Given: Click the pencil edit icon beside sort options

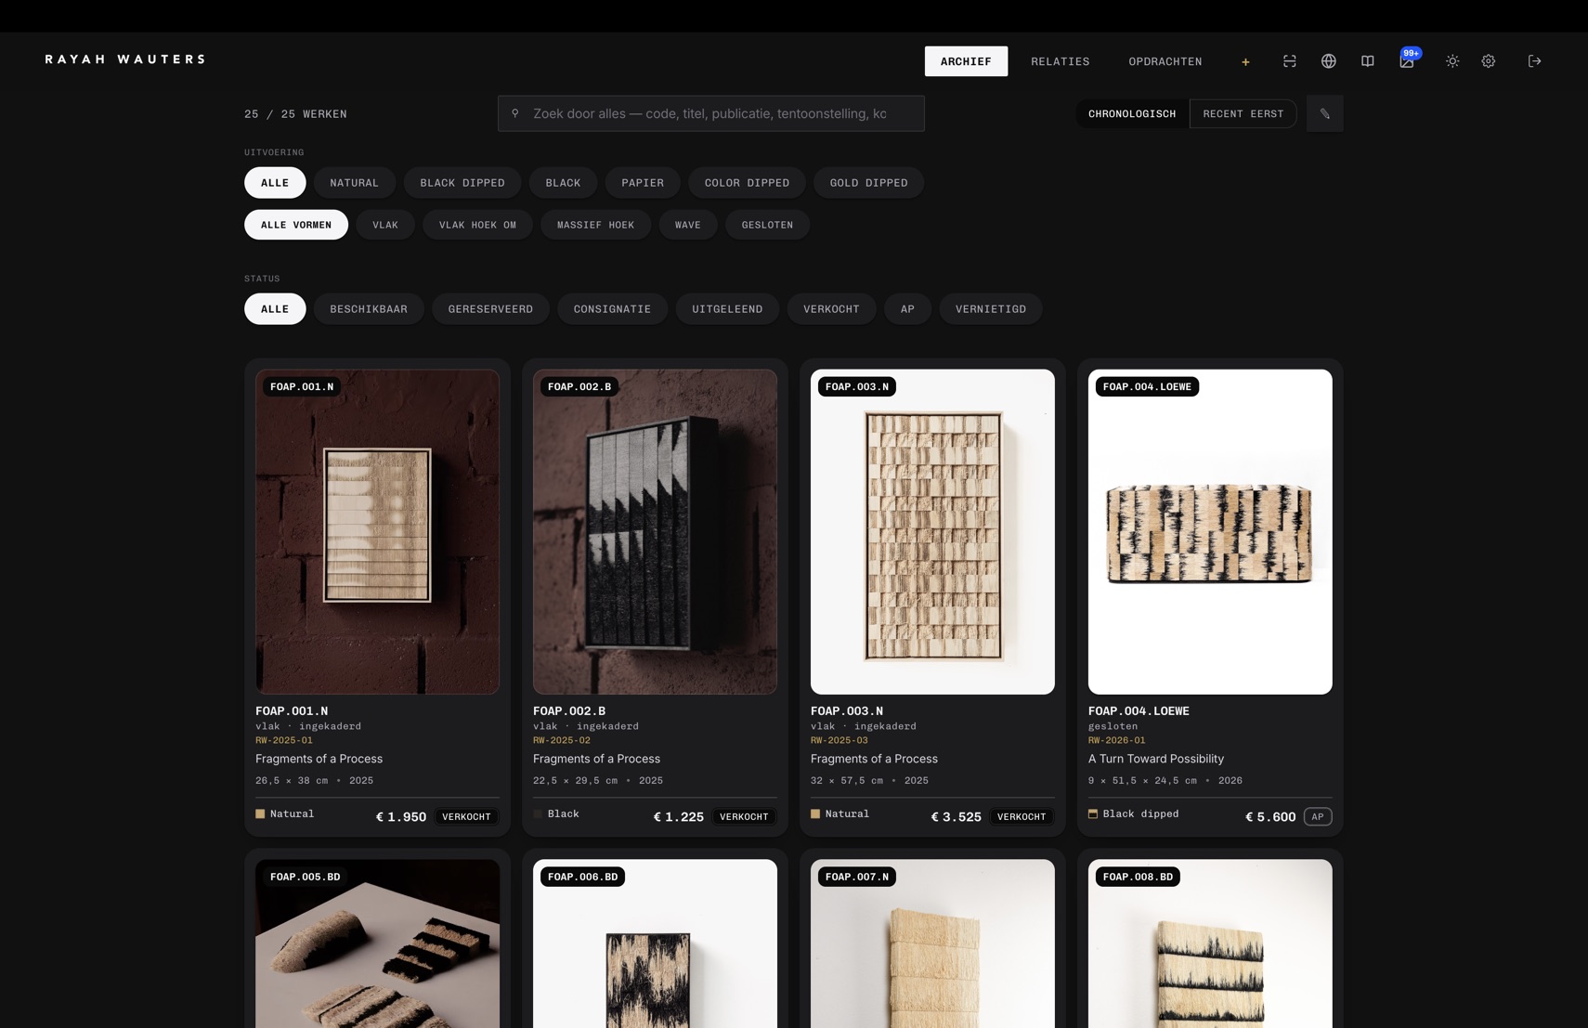Looking at the screenshot, I should (1324, 113).
